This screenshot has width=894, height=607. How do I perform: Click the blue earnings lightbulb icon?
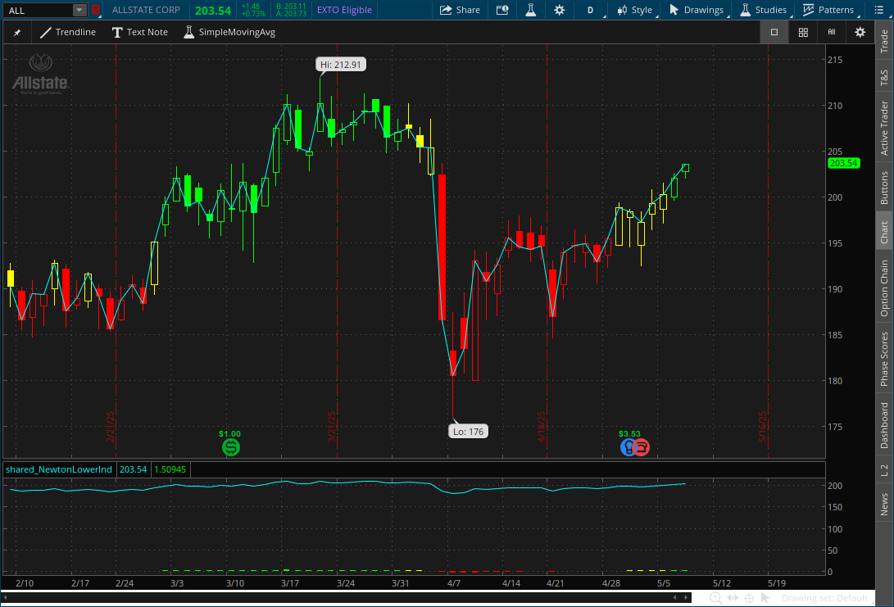627,447
